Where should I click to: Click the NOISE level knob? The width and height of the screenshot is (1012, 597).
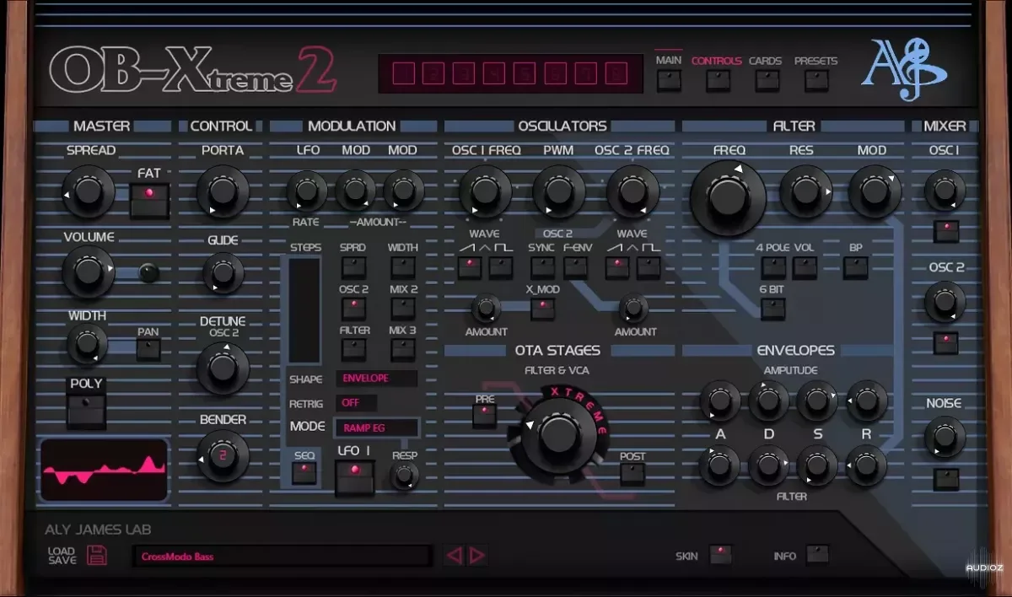945,438
